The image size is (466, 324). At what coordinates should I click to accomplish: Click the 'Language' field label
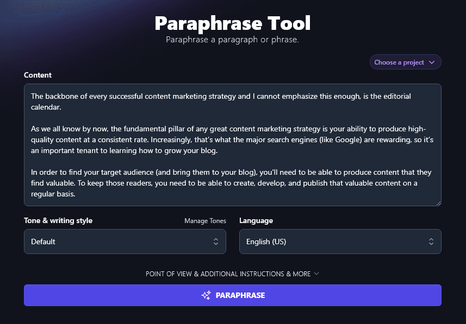coord(256,221)
